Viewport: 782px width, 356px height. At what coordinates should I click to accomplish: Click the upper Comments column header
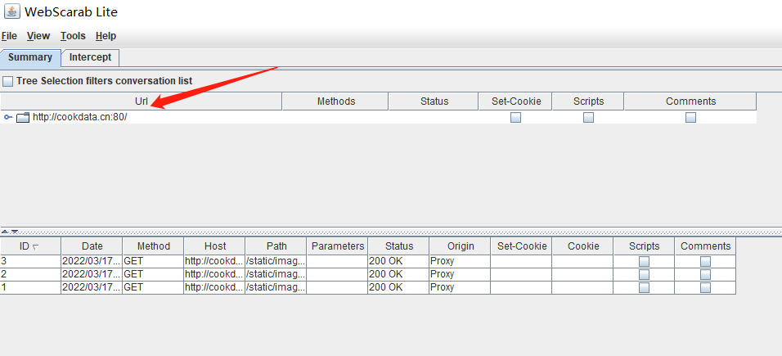[690, 101]
